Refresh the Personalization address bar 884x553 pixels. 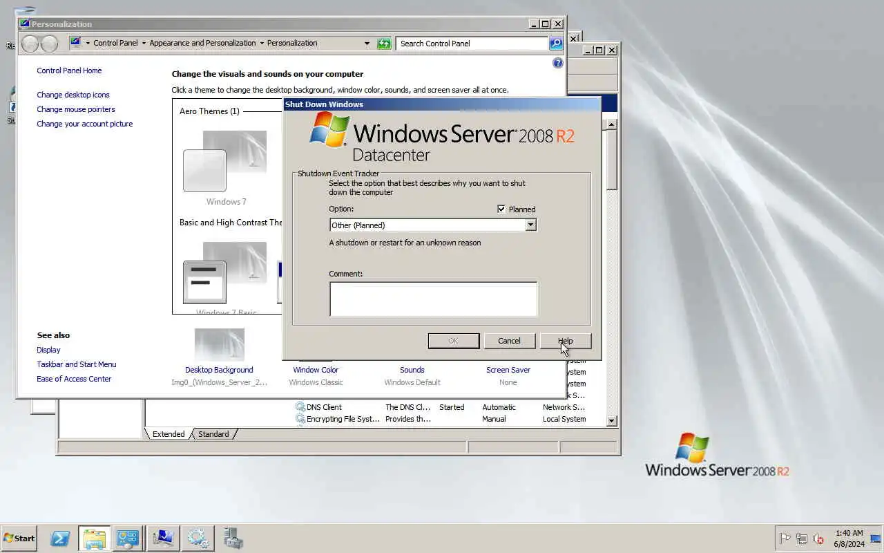(x=384, y=44)
